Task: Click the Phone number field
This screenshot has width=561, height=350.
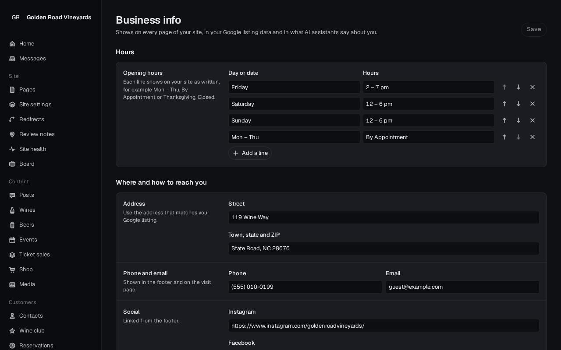Action: click(x=305, y=287)
